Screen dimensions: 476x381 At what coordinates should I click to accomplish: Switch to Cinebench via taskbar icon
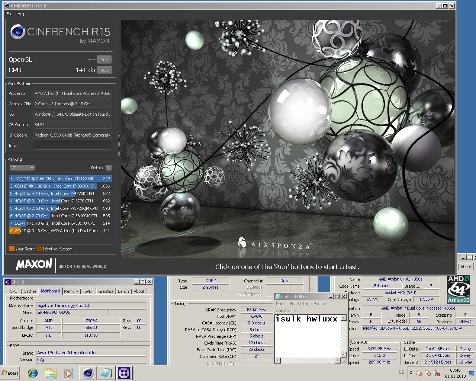[88, 373]
